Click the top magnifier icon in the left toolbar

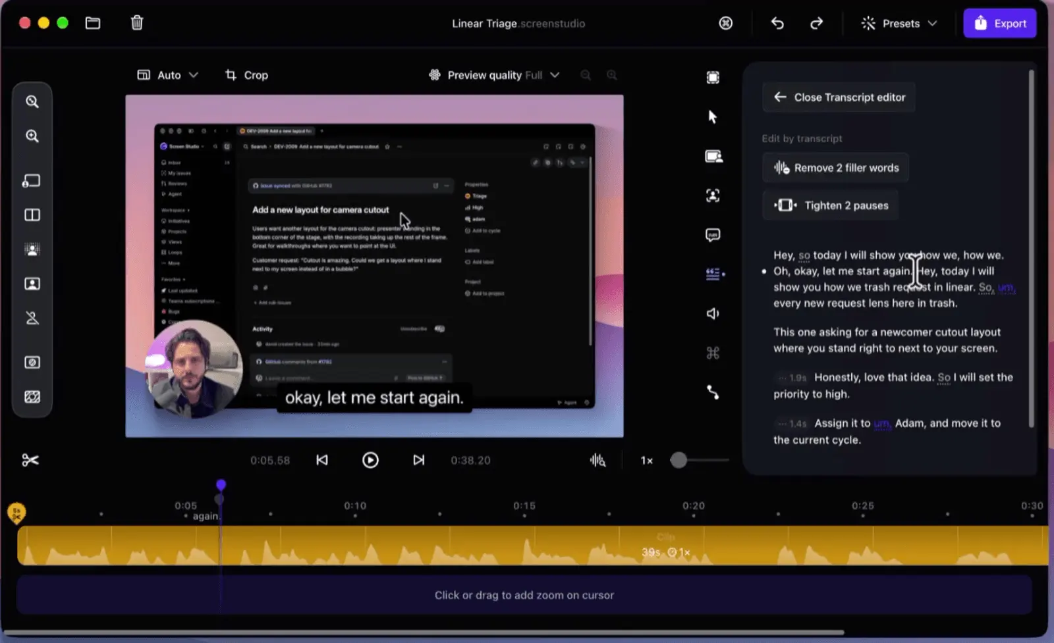coord(32,101)
